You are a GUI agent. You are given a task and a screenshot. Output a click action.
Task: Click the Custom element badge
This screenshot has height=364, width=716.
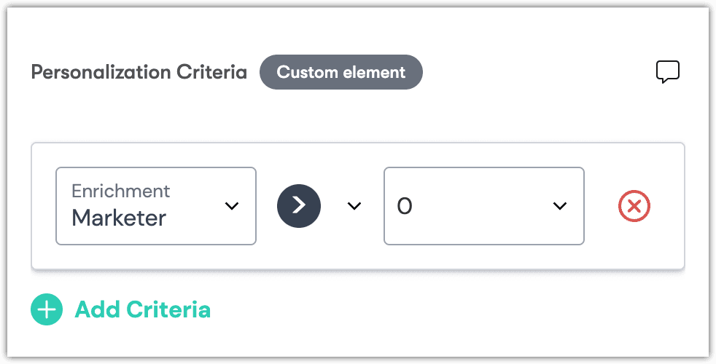[341, 72]
